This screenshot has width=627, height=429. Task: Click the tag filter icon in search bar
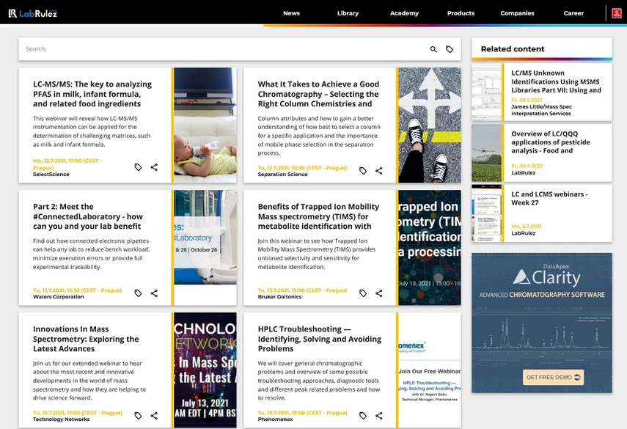450,49
